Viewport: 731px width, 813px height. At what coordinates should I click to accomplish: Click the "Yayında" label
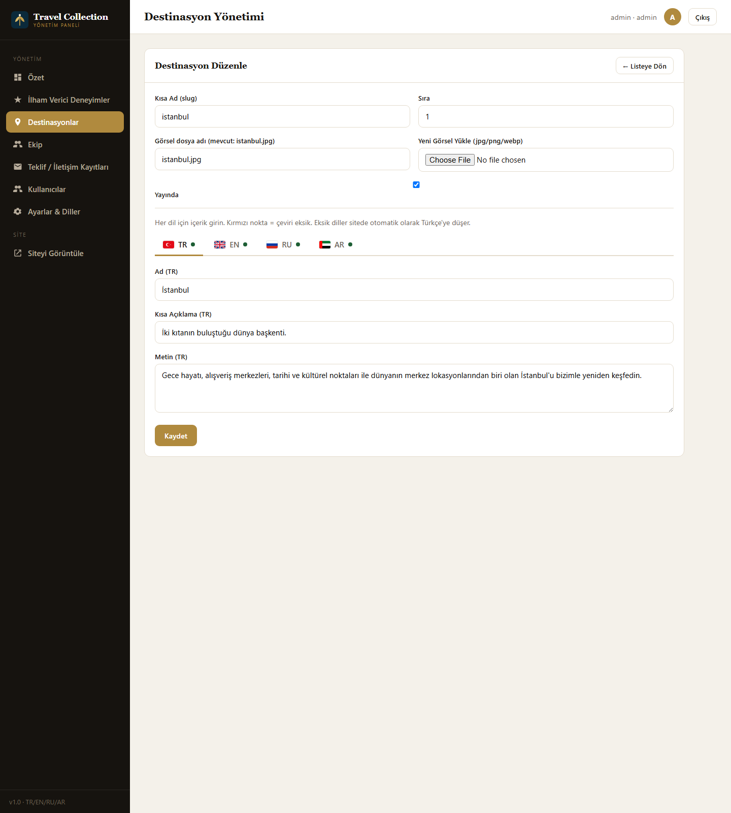click(167, 195)
